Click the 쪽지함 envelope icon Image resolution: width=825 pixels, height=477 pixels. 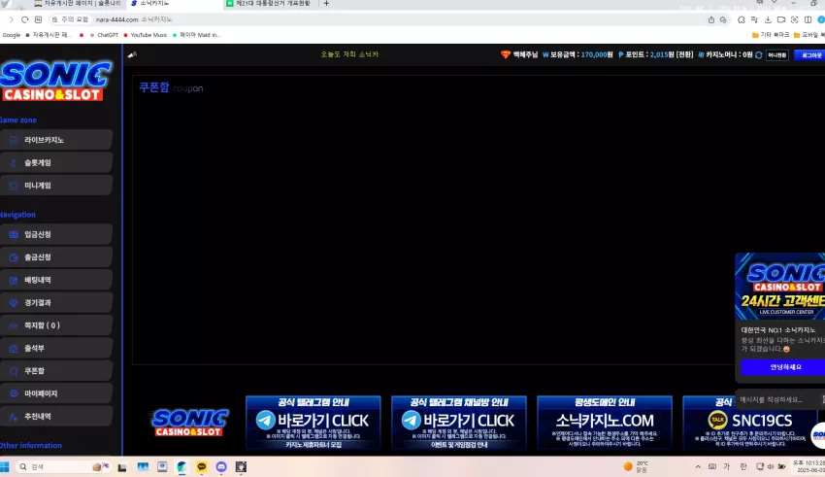(14, 325)
